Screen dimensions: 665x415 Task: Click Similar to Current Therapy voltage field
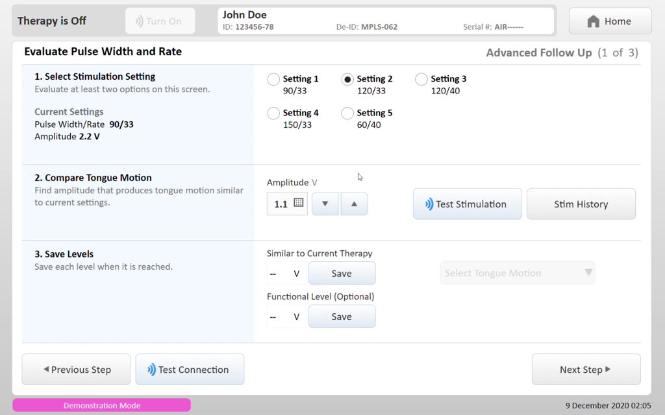(x=286, y=273)
